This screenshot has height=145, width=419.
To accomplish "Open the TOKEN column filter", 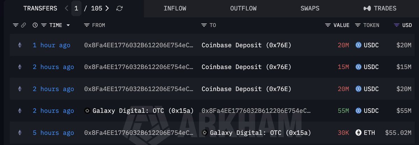I will pos(358,25).
